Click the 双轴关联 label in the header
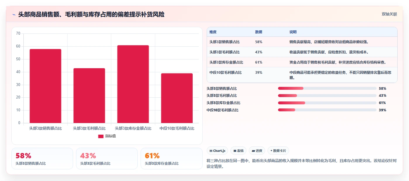409x181 pixels. (389, 14)
